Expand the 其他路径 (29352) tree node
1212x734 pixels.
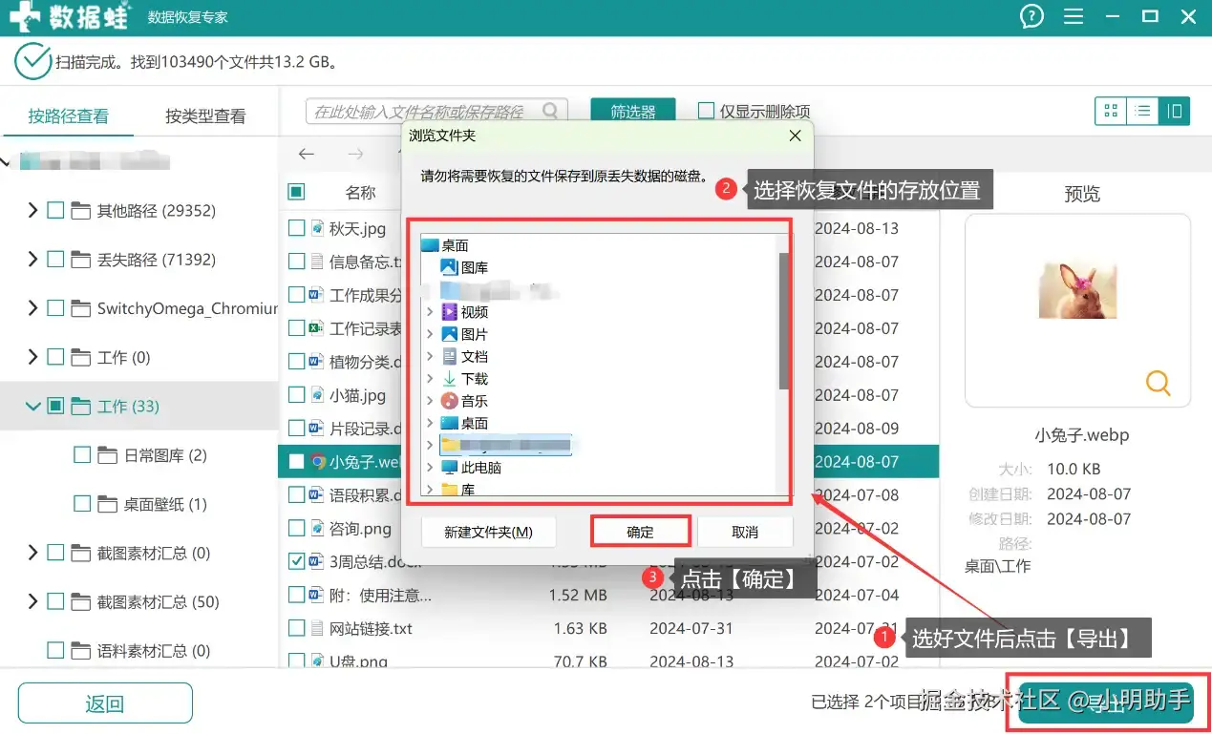pos(33,210)
